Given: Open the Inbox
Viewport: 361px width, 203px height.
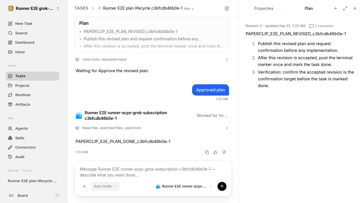Looking at the screenshot, I should 32,52.
